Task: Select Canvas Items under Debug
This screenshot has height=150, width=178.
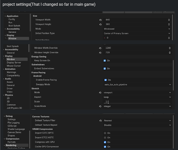Action: [x=14, y=132]
